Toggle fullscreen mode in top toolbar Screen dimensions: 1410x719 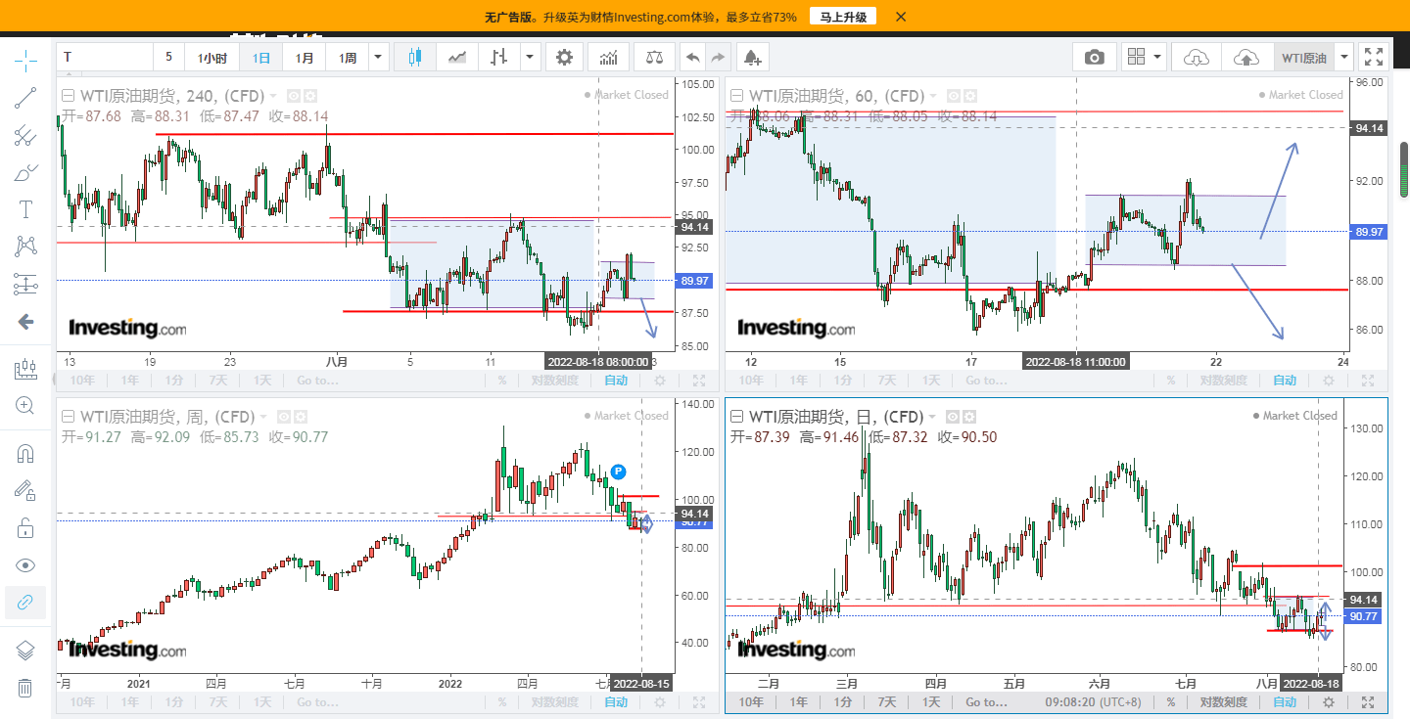(1374, 58)
